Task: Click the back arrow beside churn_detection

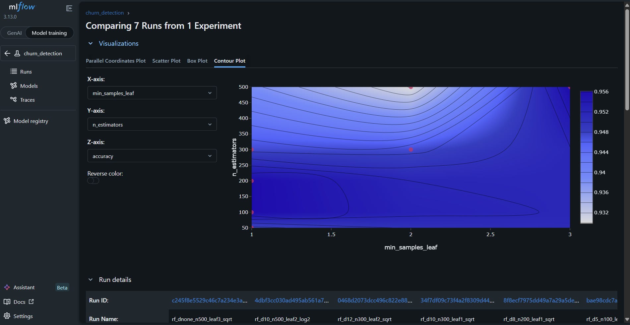Action: (x=7, y=53)
